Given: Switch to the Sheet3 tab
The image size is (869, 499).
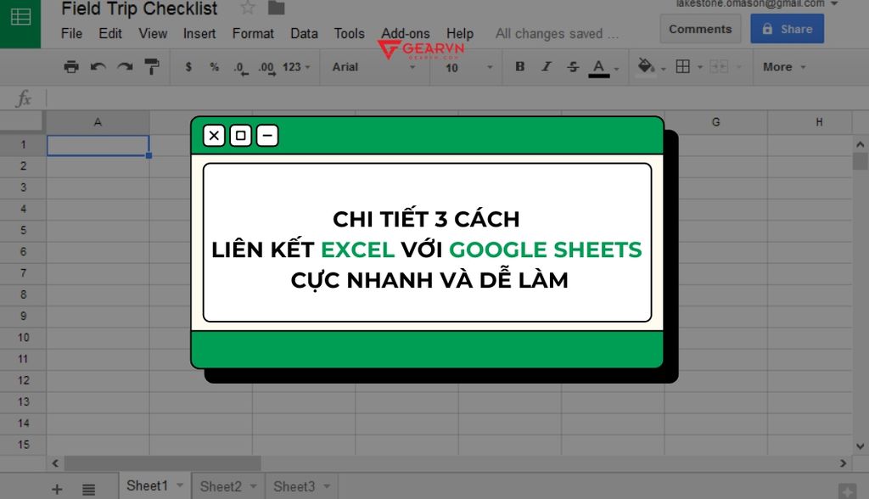Looking at the screenshot, I should click(x=294, y=485).
